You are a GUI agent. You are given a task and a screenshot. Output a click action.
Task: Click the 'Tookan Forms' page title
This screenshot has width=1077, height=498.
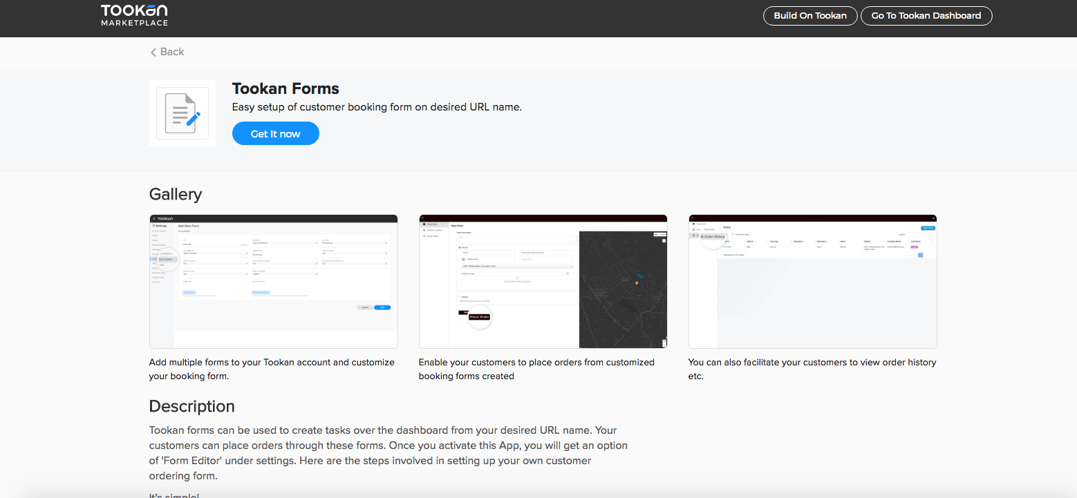point(285,88)
